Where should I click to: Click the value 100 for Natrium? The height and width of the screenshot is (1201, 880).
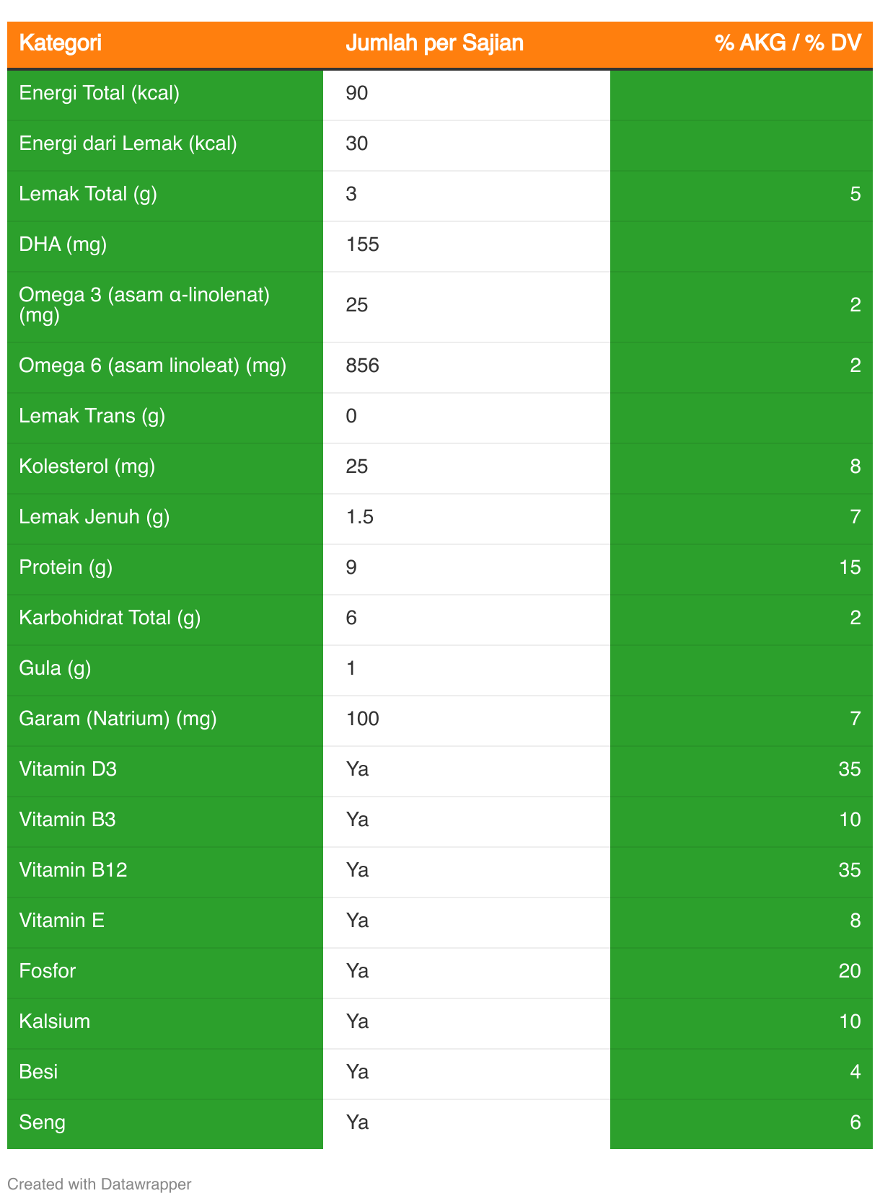(362, 719)
